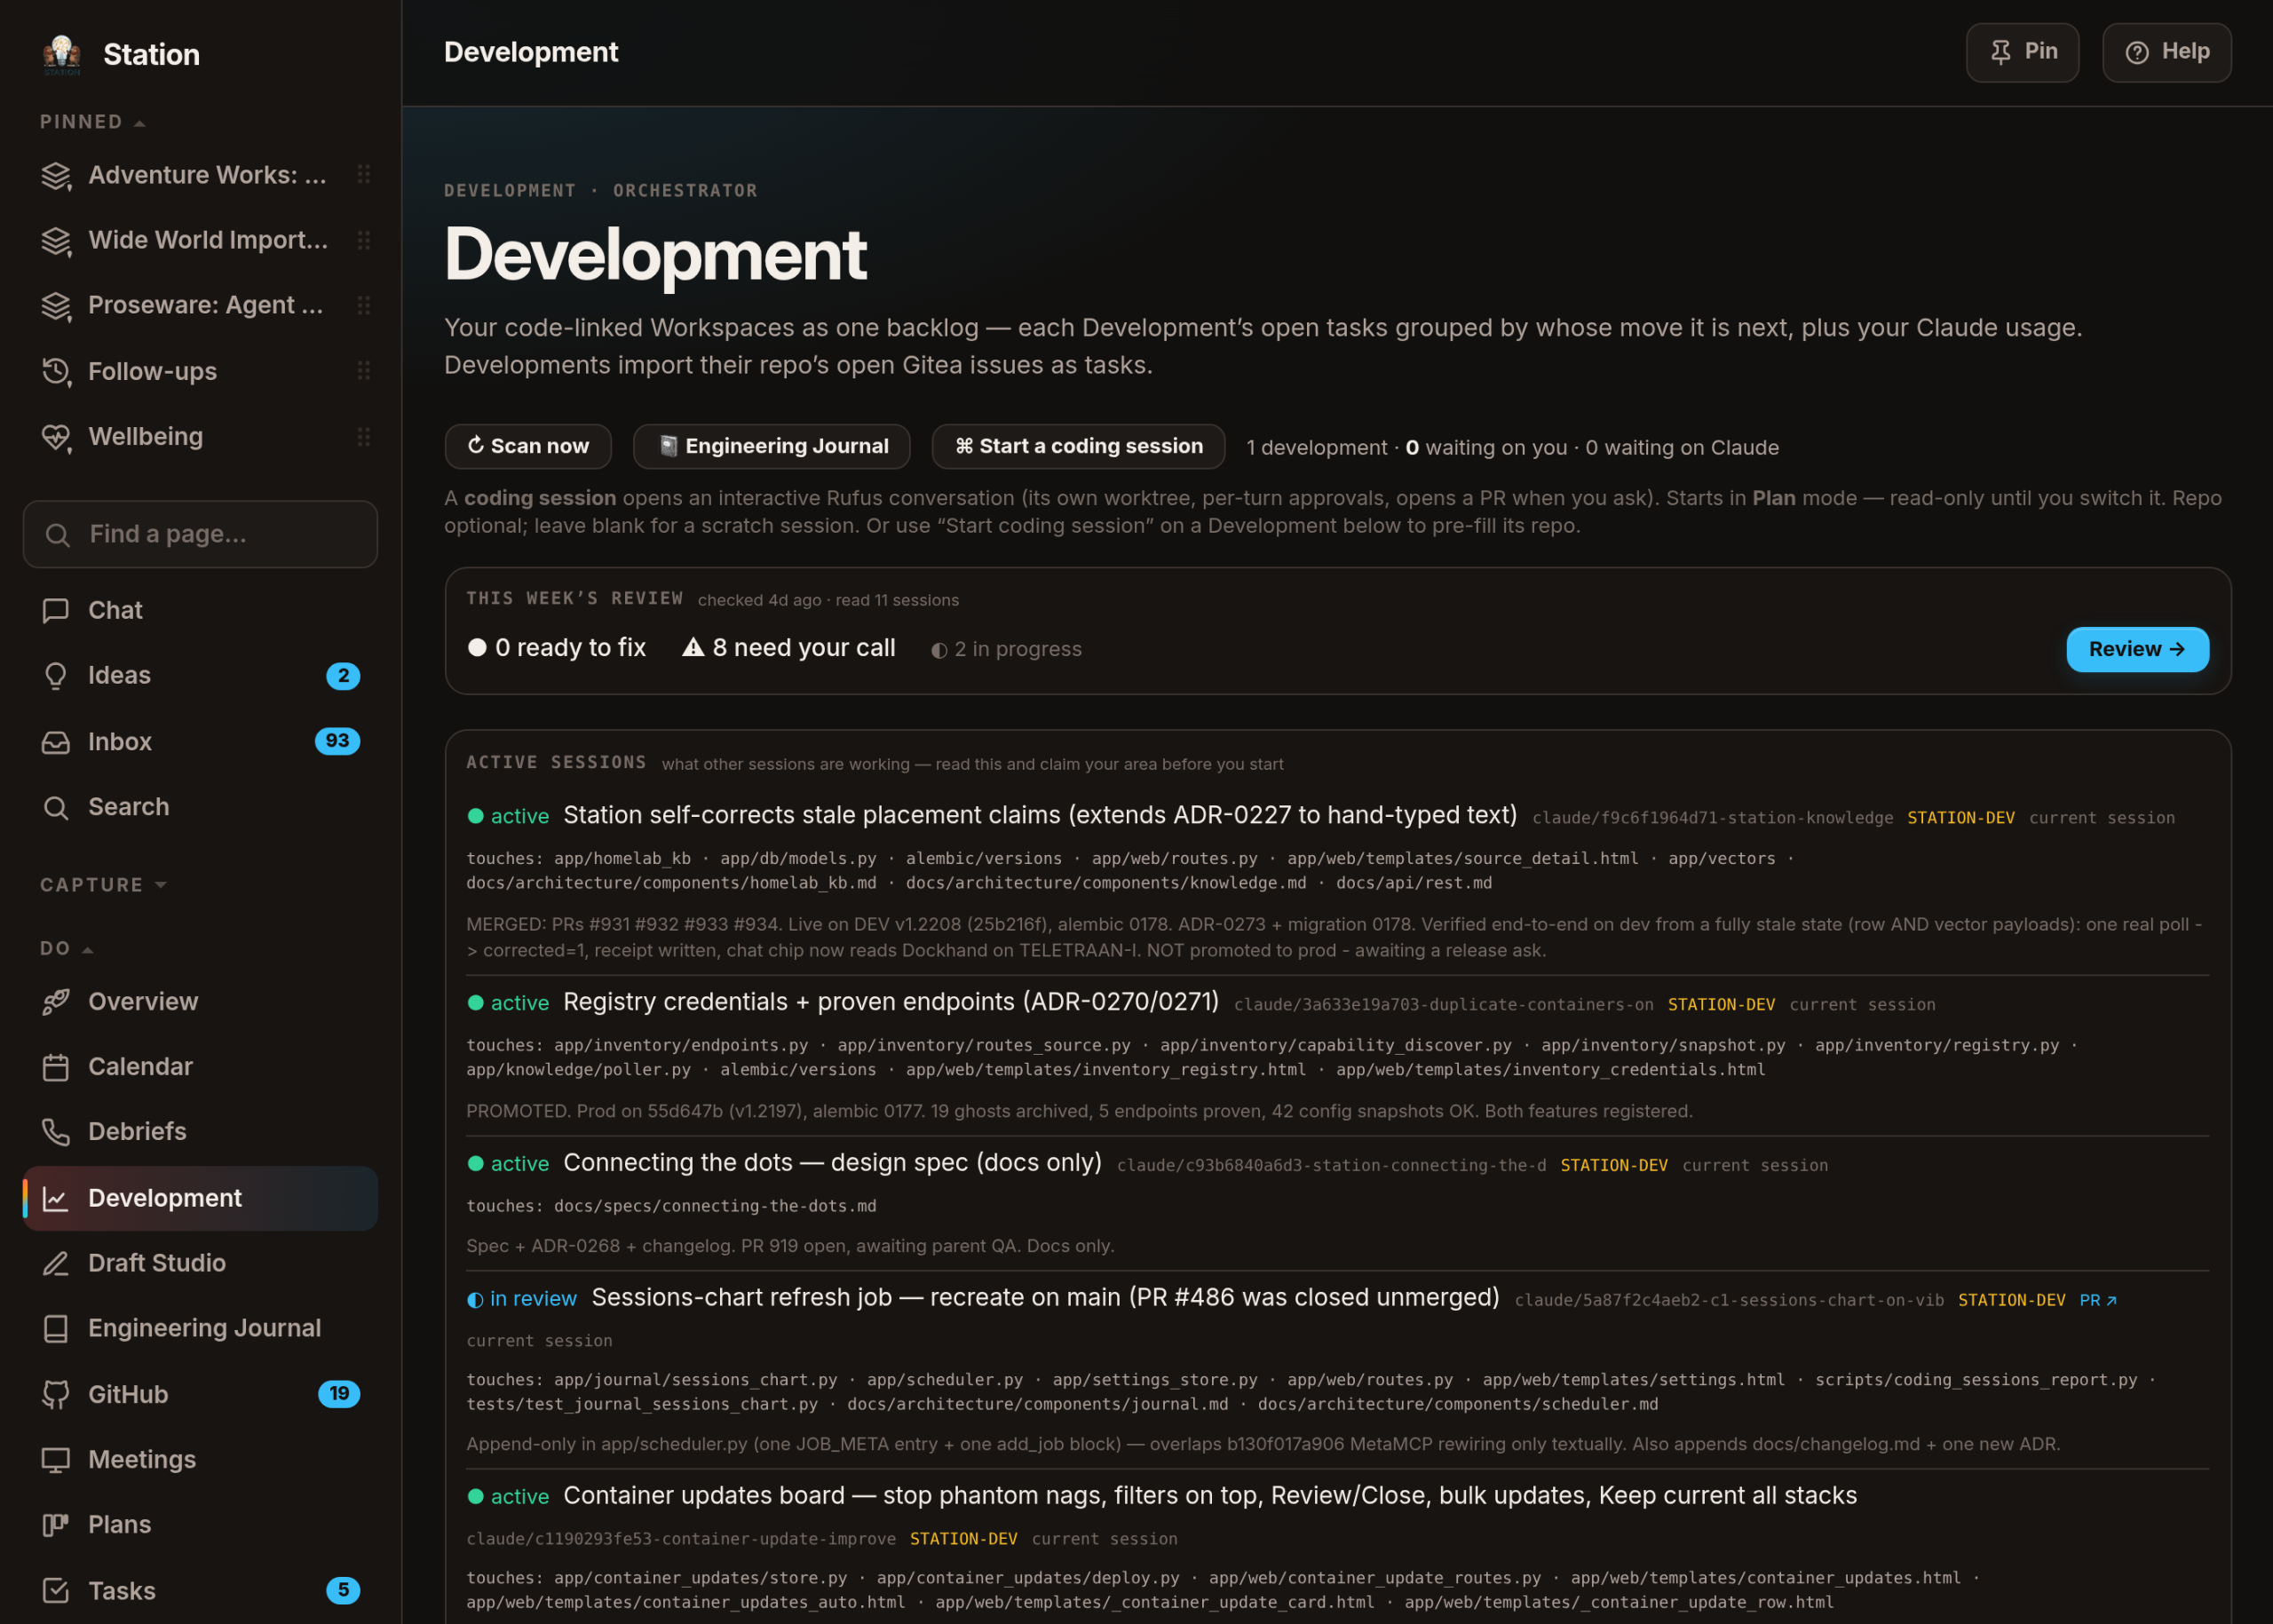
Task: Click the Follow-ups history clock icon
Action: click(56, 372)
